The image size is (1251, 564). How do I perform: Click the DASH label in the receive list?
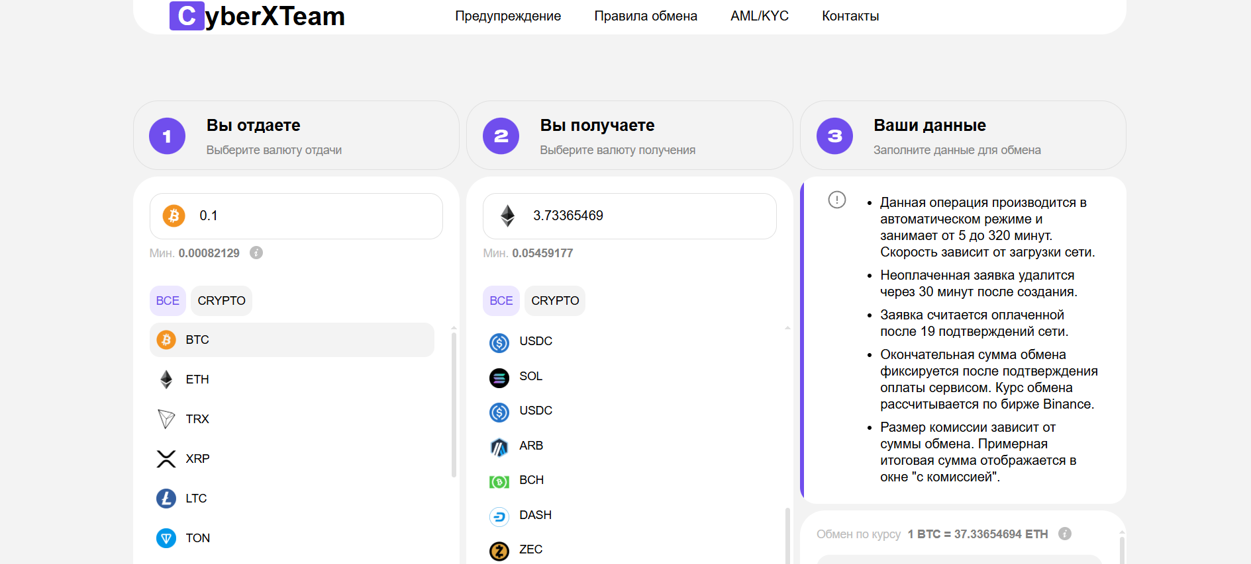[536, 515]
